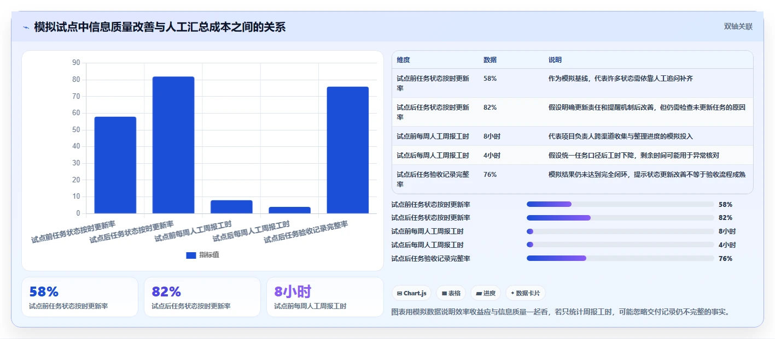Click the 58% value in the table
The height and width of the screenshot is (339, 775).
coord(490,79)
